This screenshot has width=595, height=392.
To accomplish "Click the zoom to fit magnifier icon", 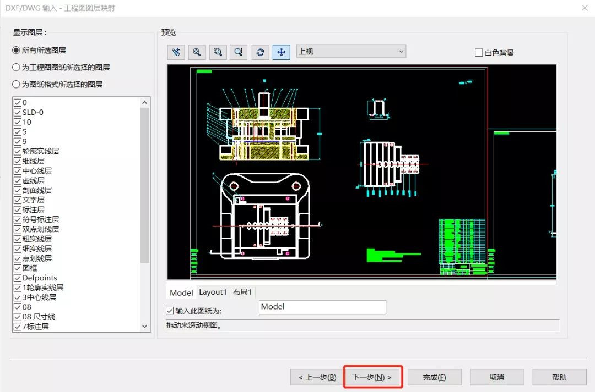I will tap(197, 52).
